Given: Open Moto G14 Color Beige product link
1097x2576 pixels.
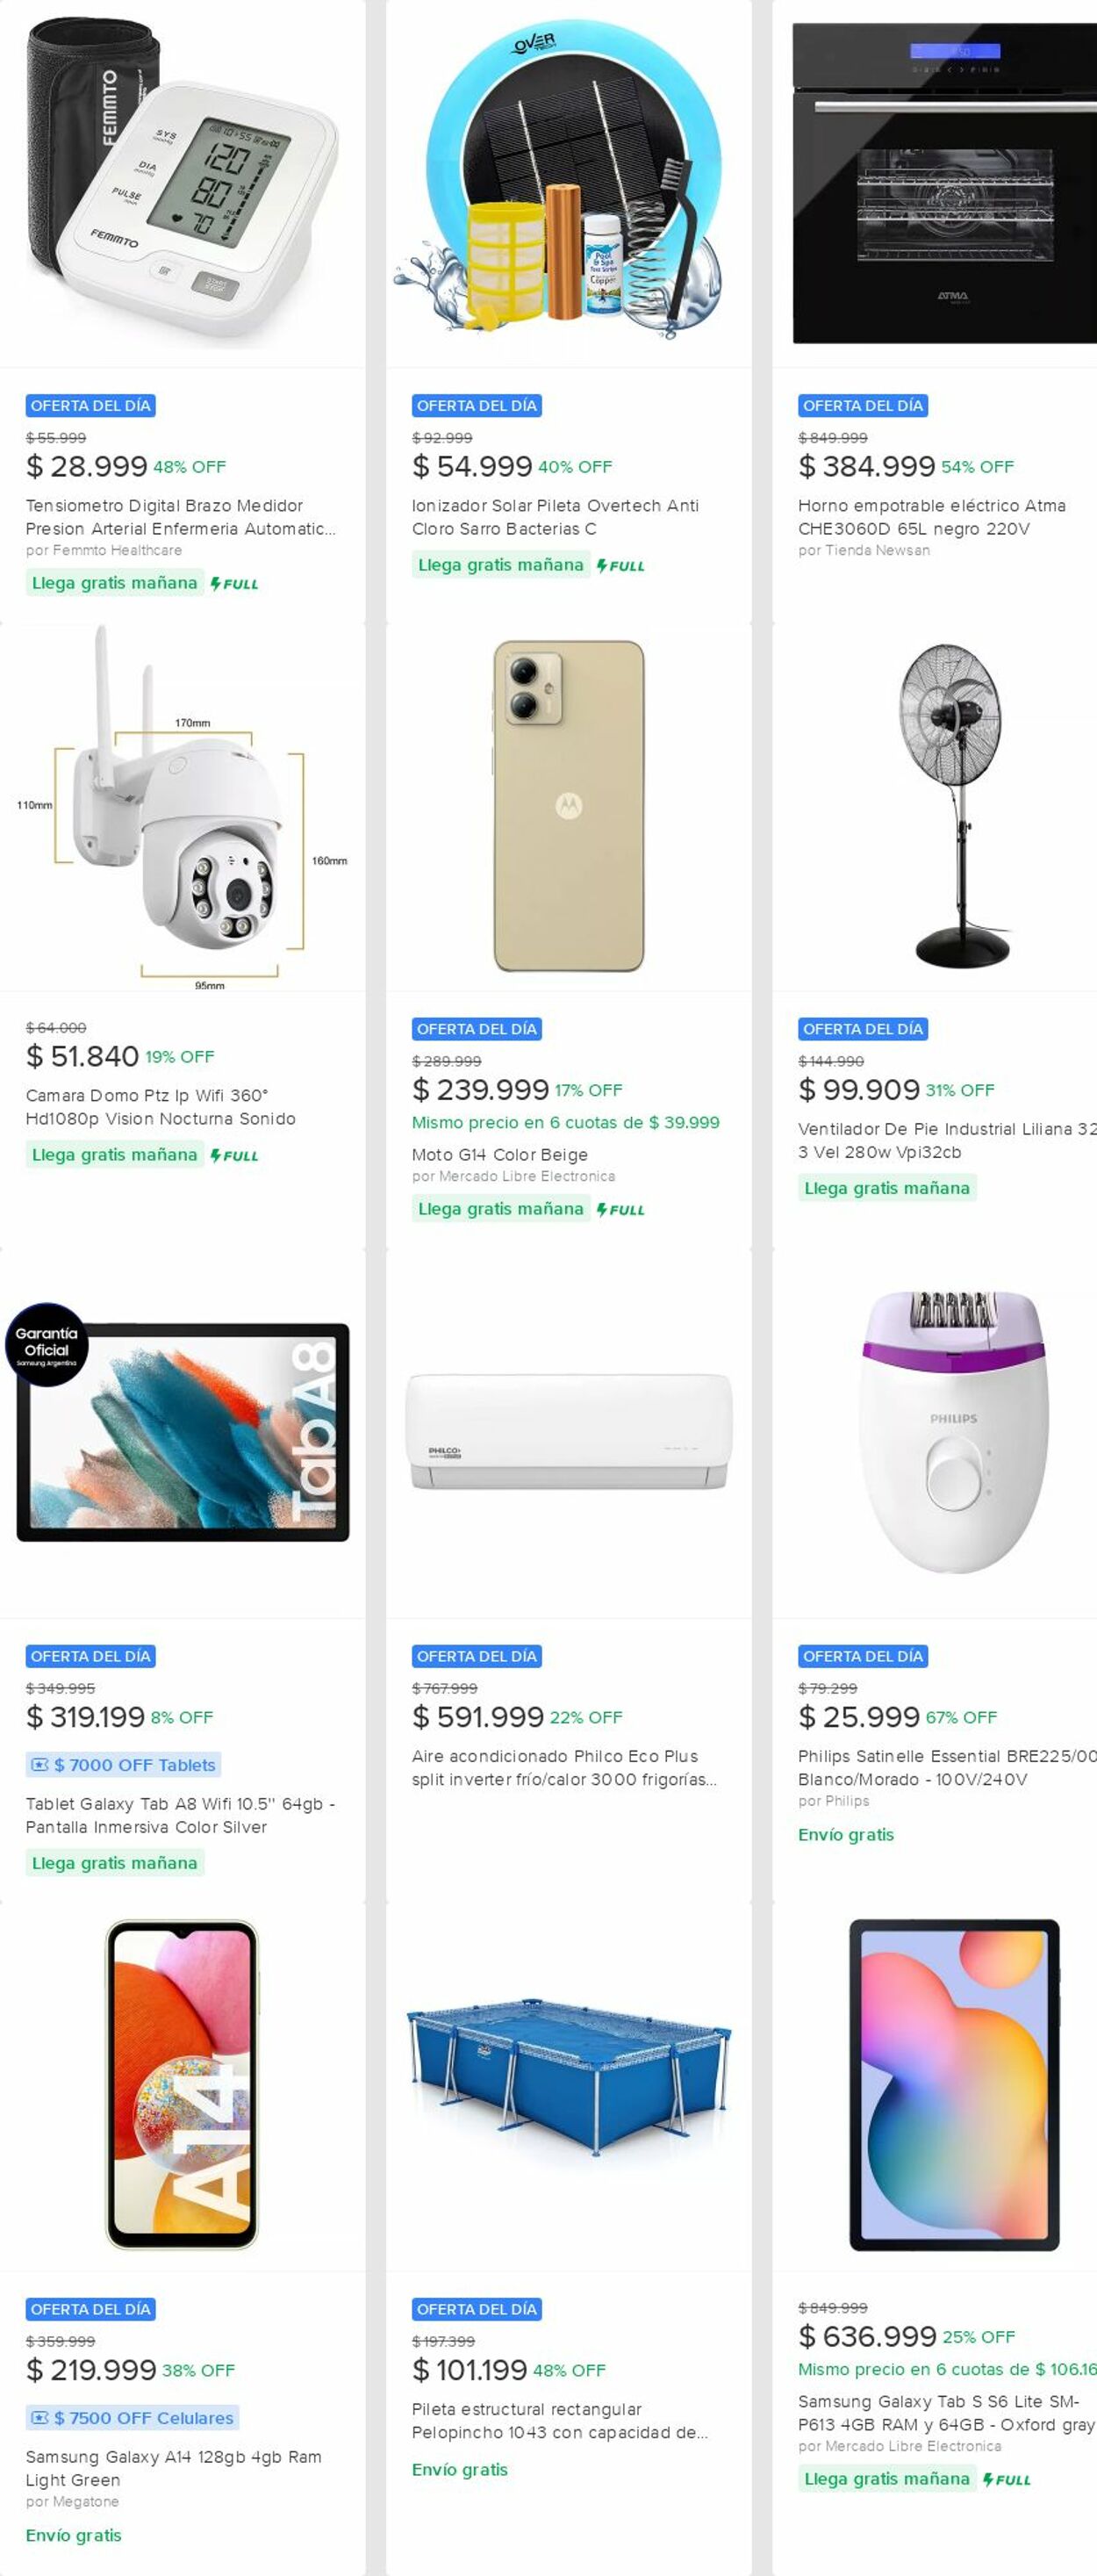Looking at the screenshot, I should click(500, 1154).
